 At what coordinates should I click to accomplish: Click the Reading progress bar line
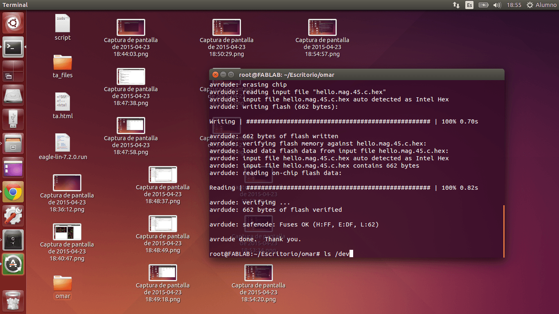click(344, 188)
